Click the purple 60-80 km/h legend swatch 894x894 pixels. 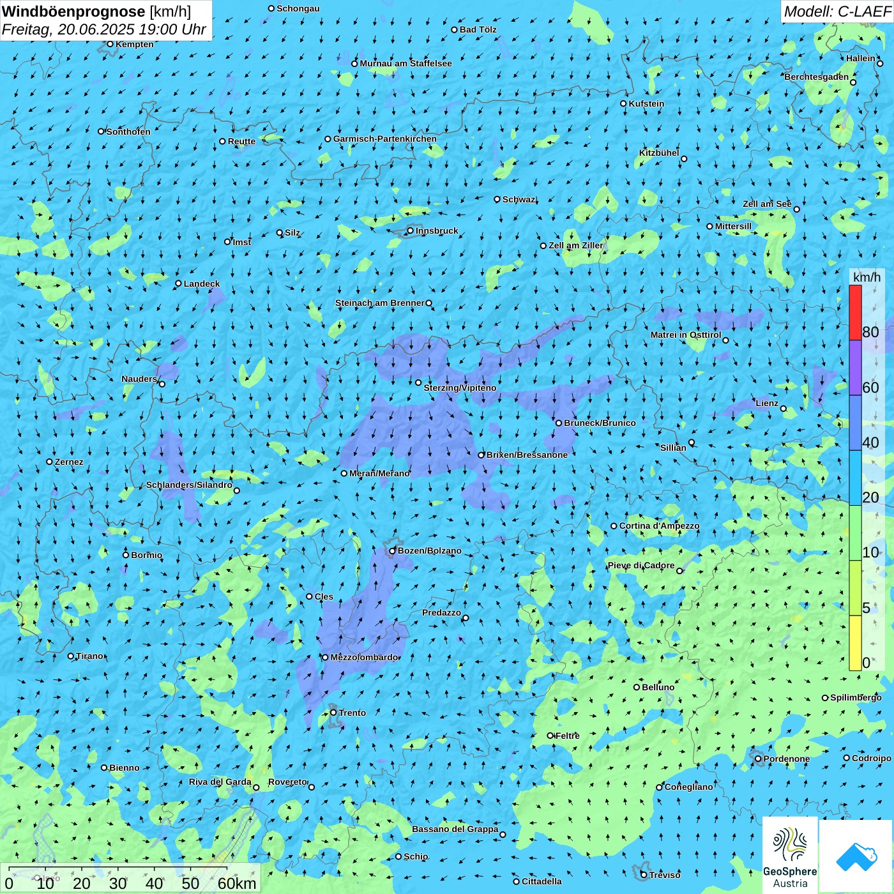(x=855, y=368)
